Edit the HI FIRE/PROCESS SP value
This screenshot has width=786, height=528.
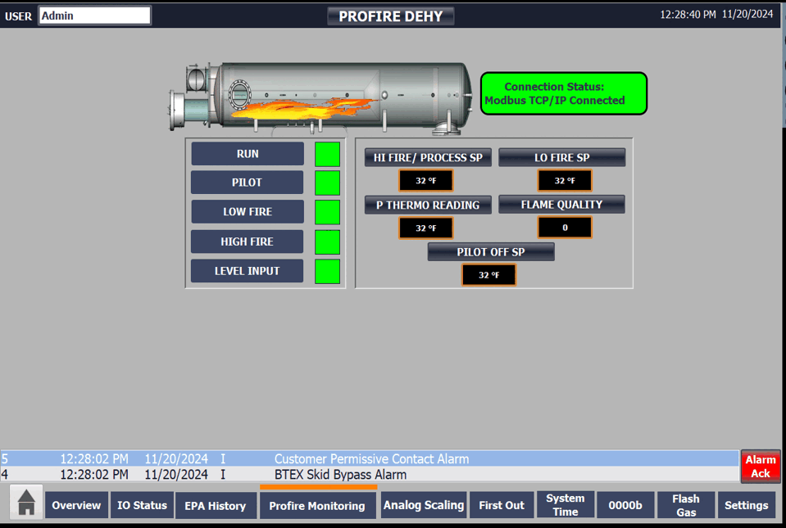[x=425, y=181]
